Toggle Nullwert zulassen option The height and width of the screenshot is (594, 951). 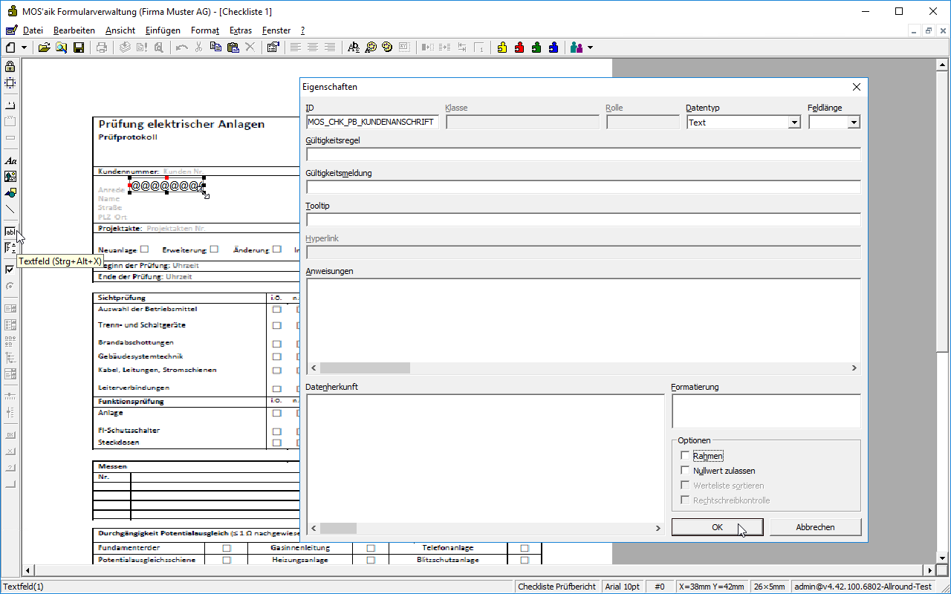pos(685,471)
